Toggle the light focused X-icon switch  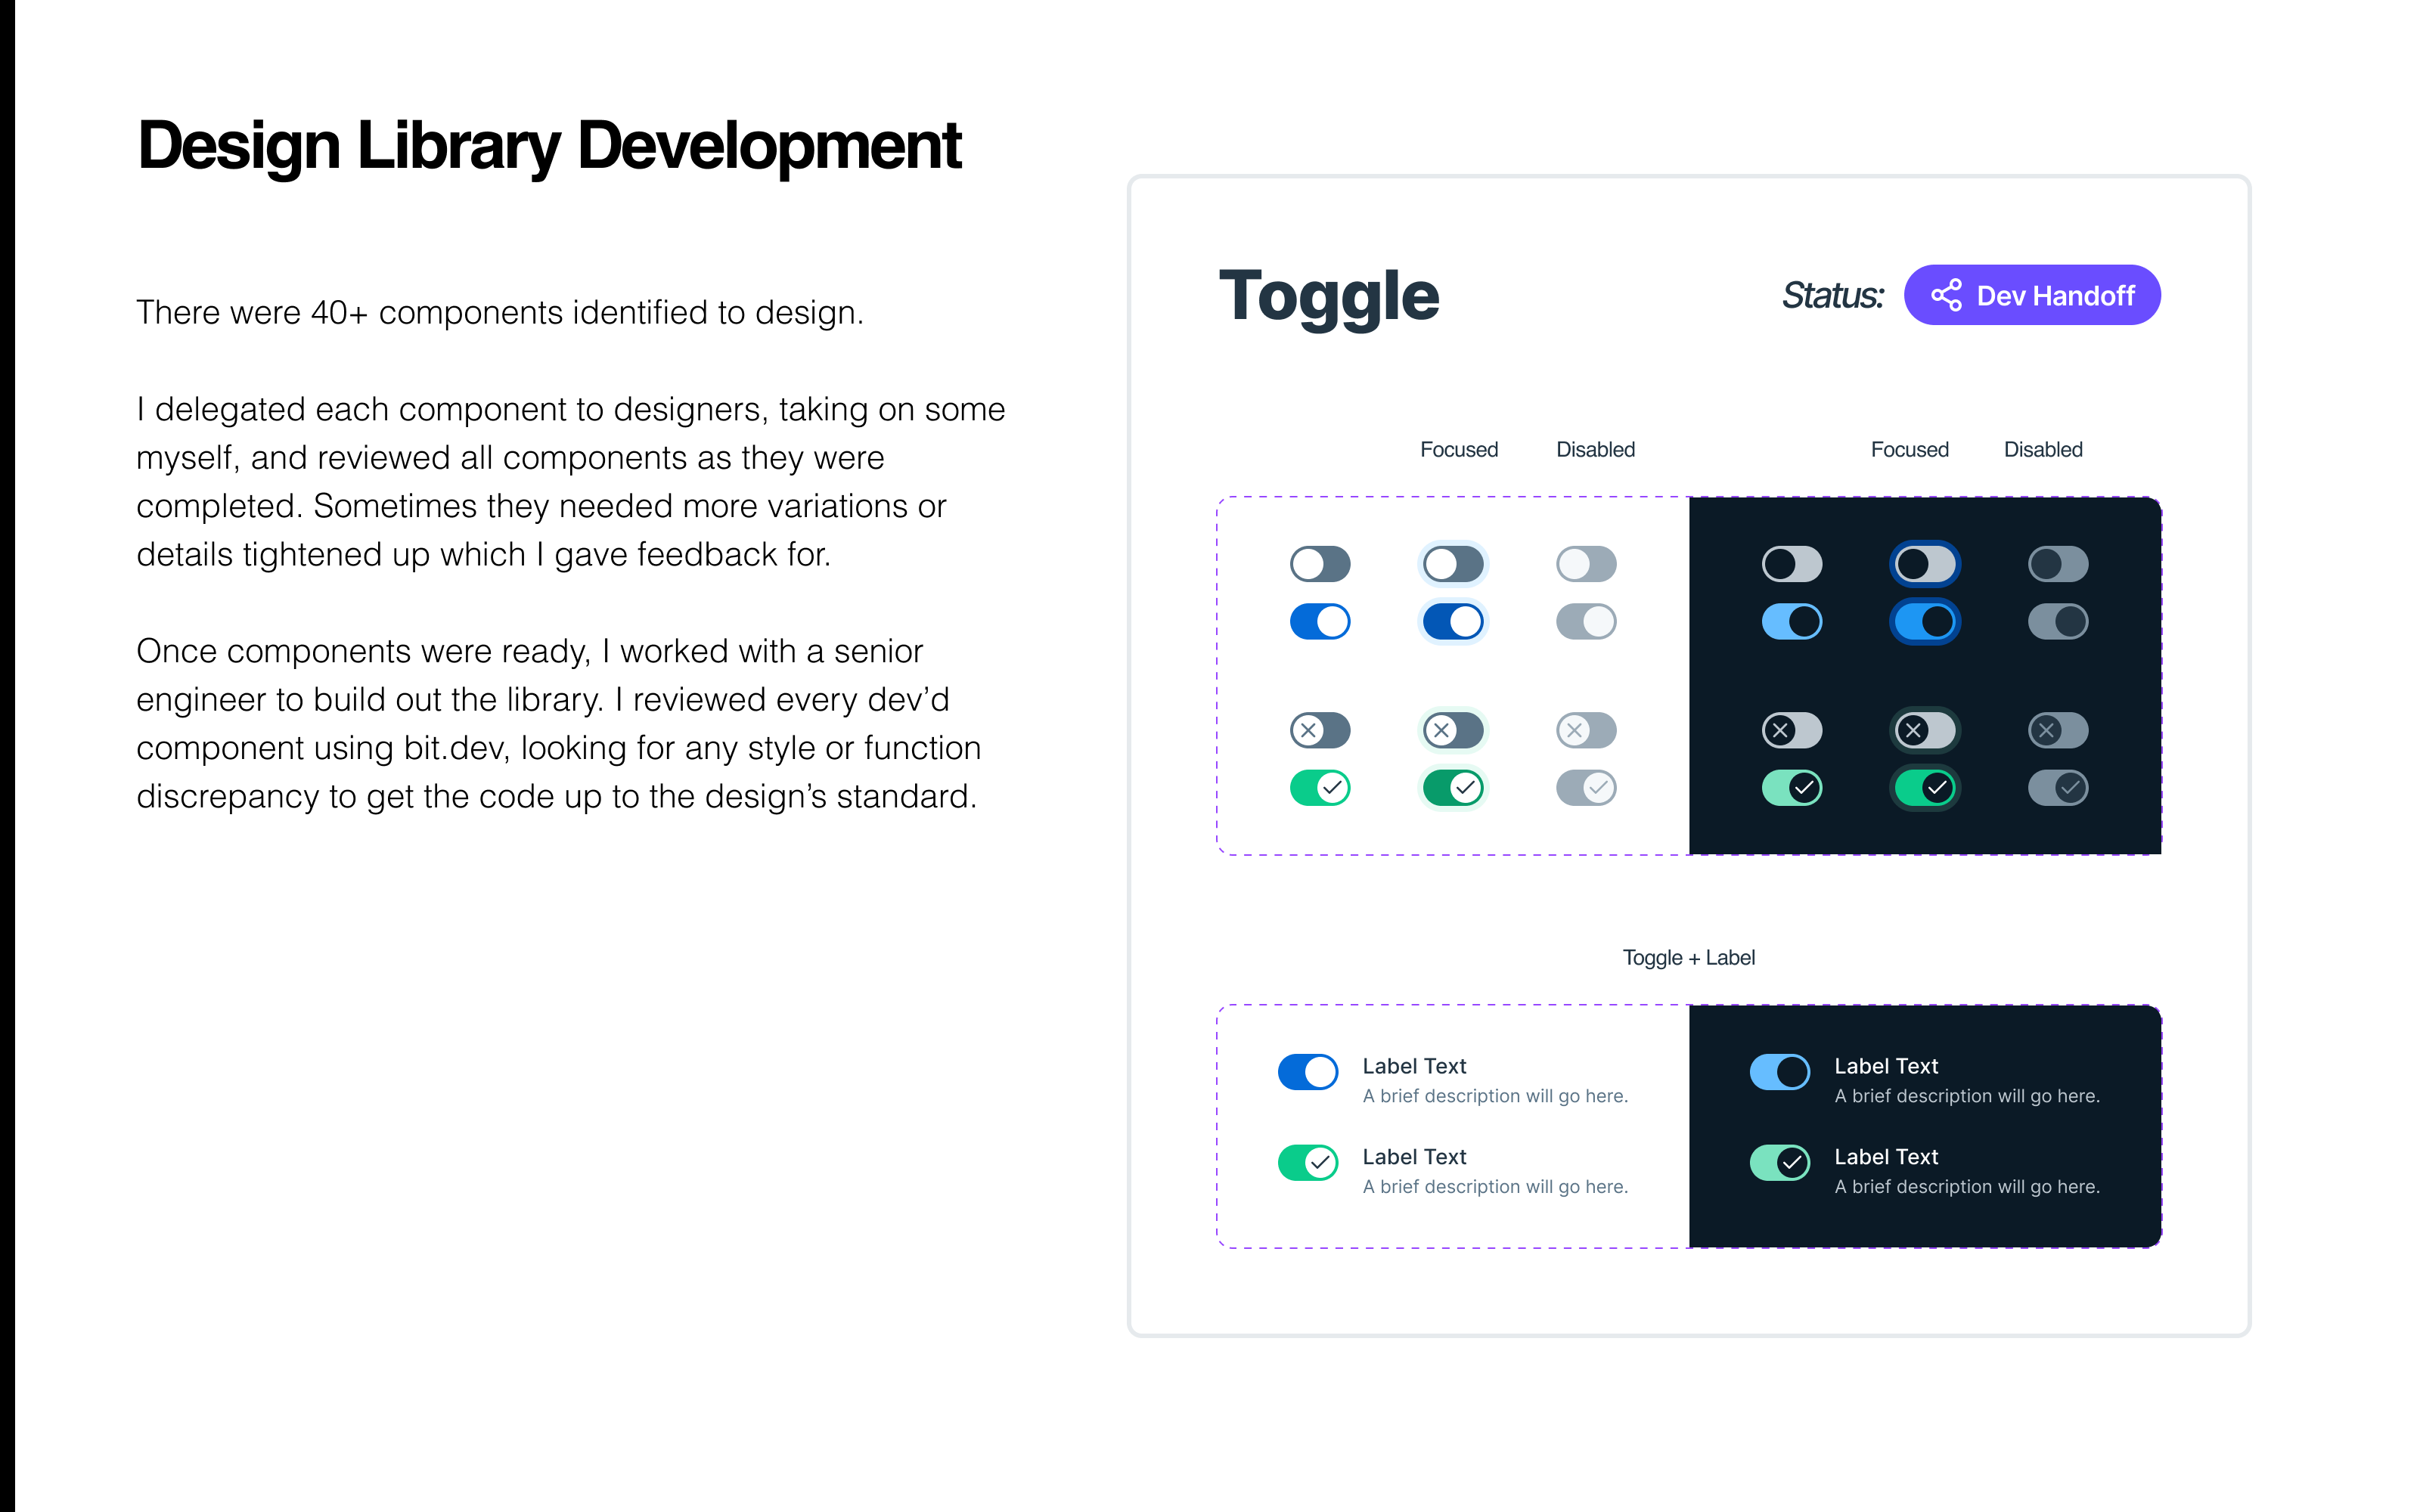coord(1453,730)
